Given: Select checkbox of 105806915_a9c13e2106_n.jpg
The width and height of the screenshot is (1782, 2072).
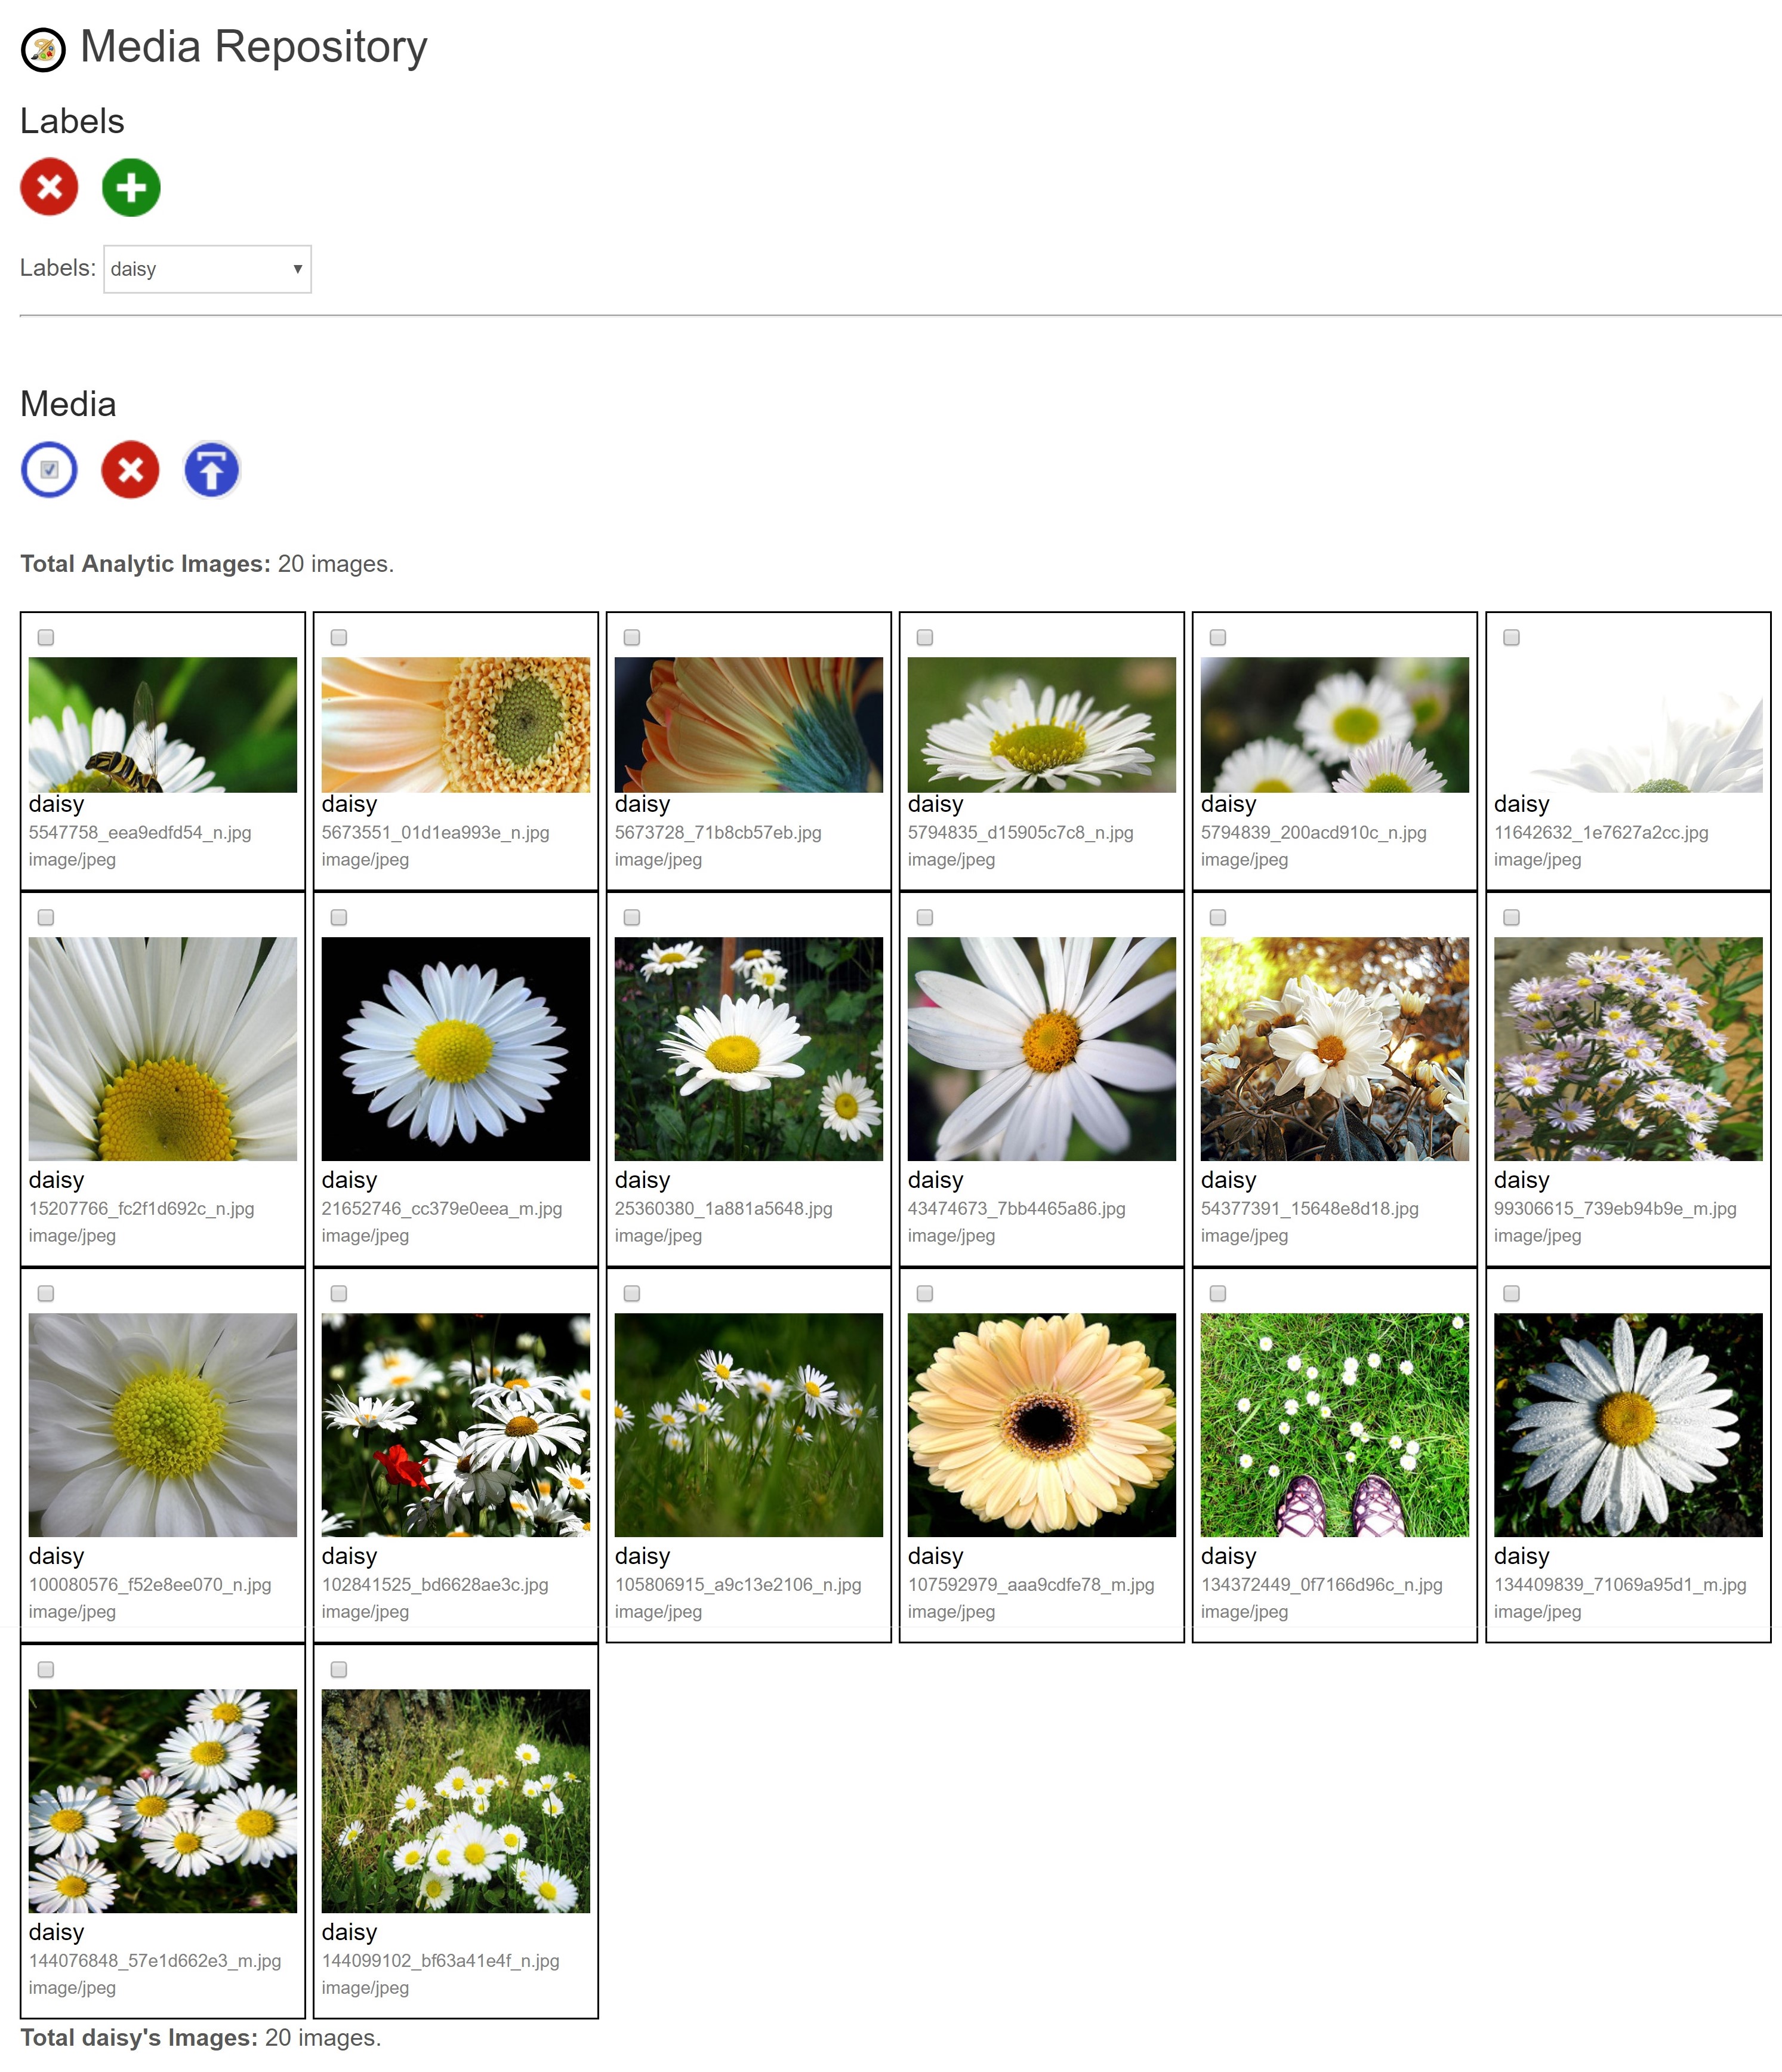Looking at the screenshot, I should point(632,1293).
